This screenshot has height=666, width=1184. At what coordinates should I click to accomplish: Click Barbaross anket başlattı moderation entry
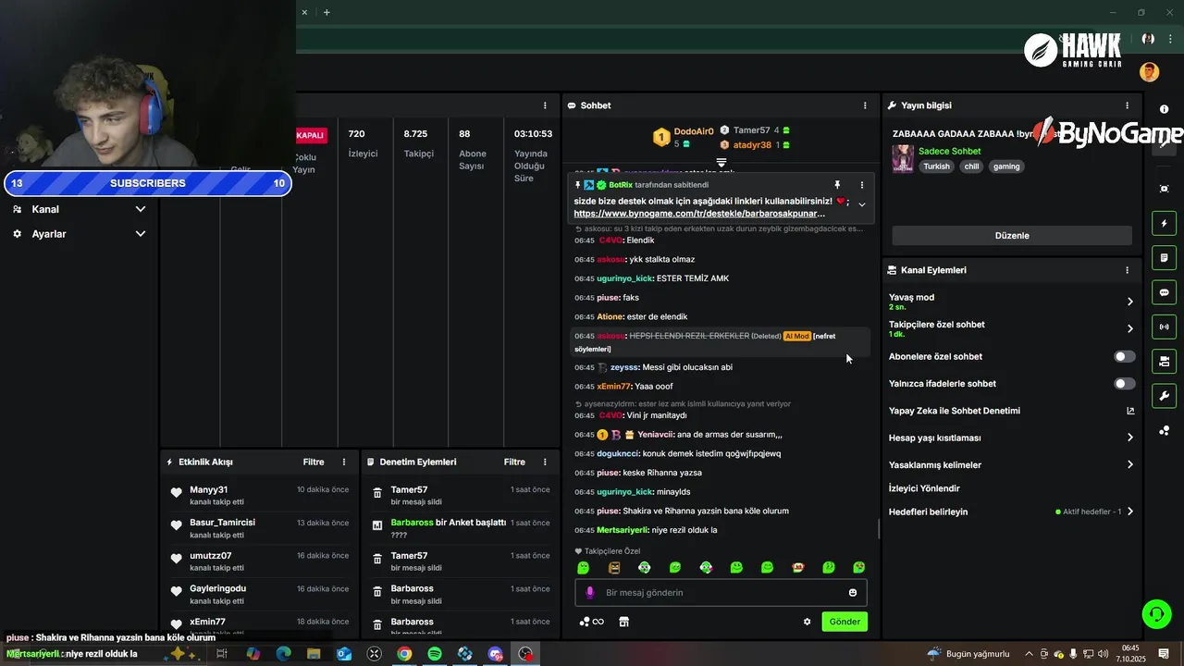pyautogui.click(x=461, y=528)
